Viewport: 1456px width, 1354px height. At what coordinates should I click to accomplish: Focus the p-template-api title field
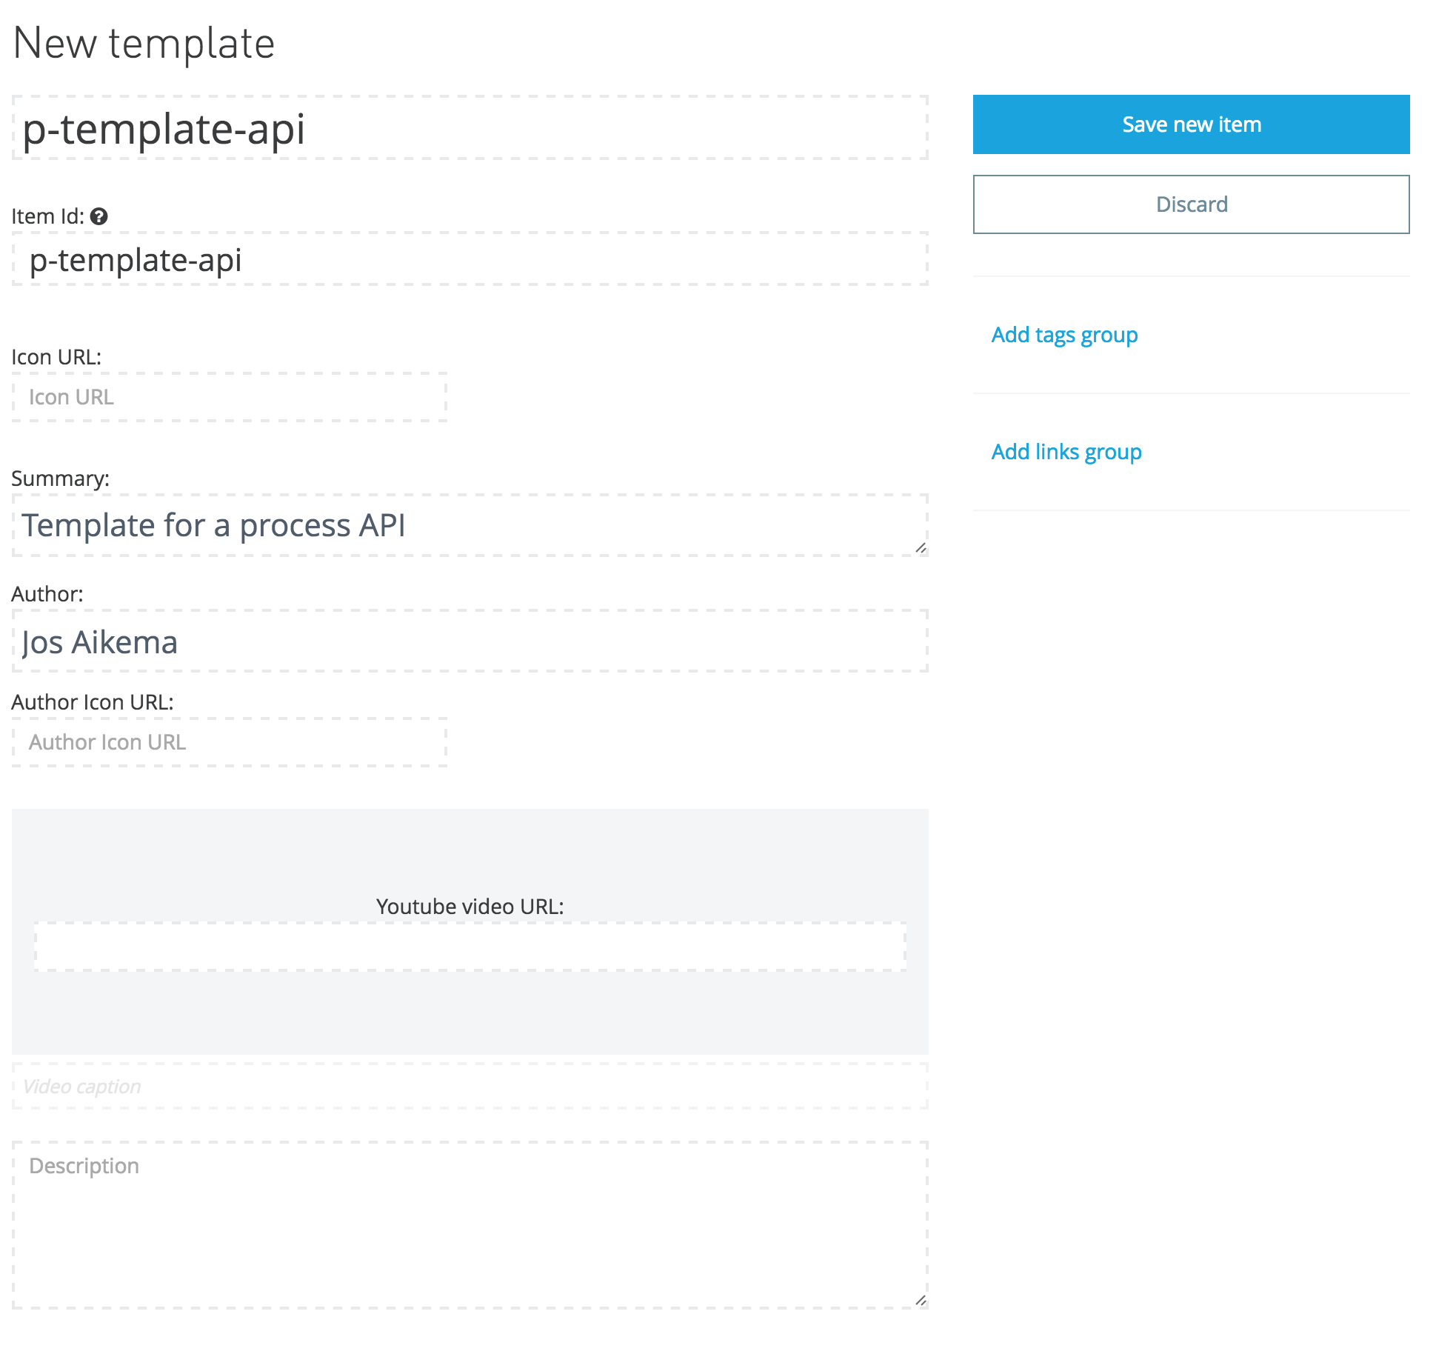click(470, 128)
